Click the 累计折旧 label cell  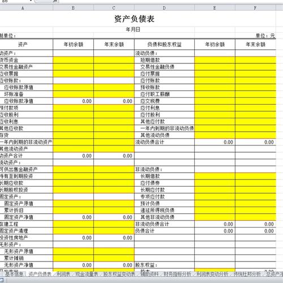tap(27, 211)
